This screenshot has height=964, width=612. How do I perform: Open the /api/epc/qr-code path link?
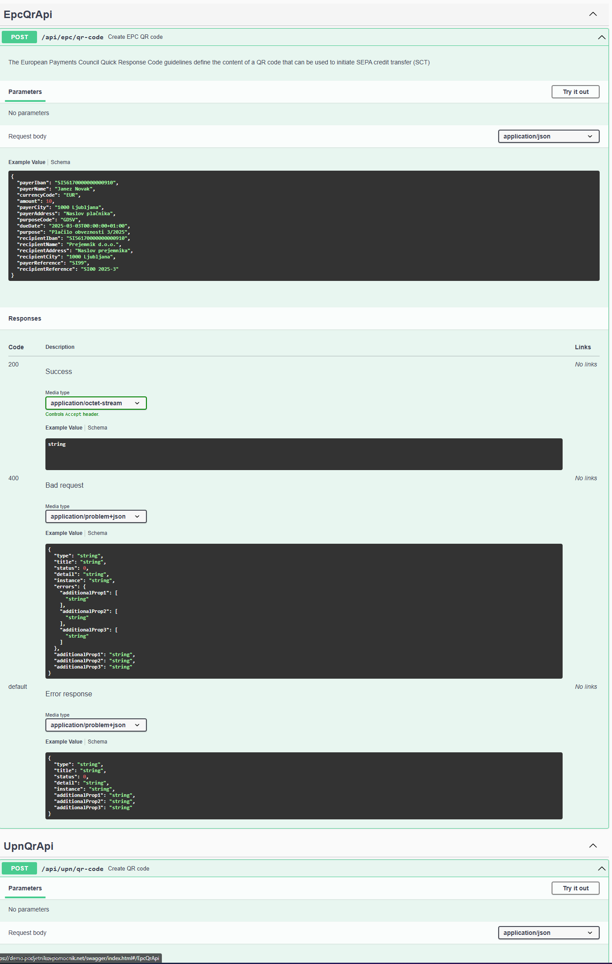(72, 37)
